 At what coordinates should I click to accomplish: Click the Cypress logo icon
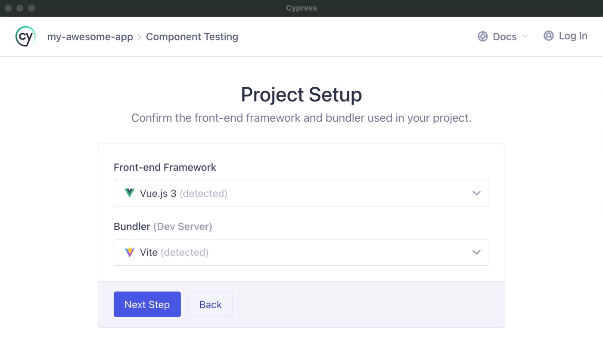pyautogui.click(x=25, y=36)
